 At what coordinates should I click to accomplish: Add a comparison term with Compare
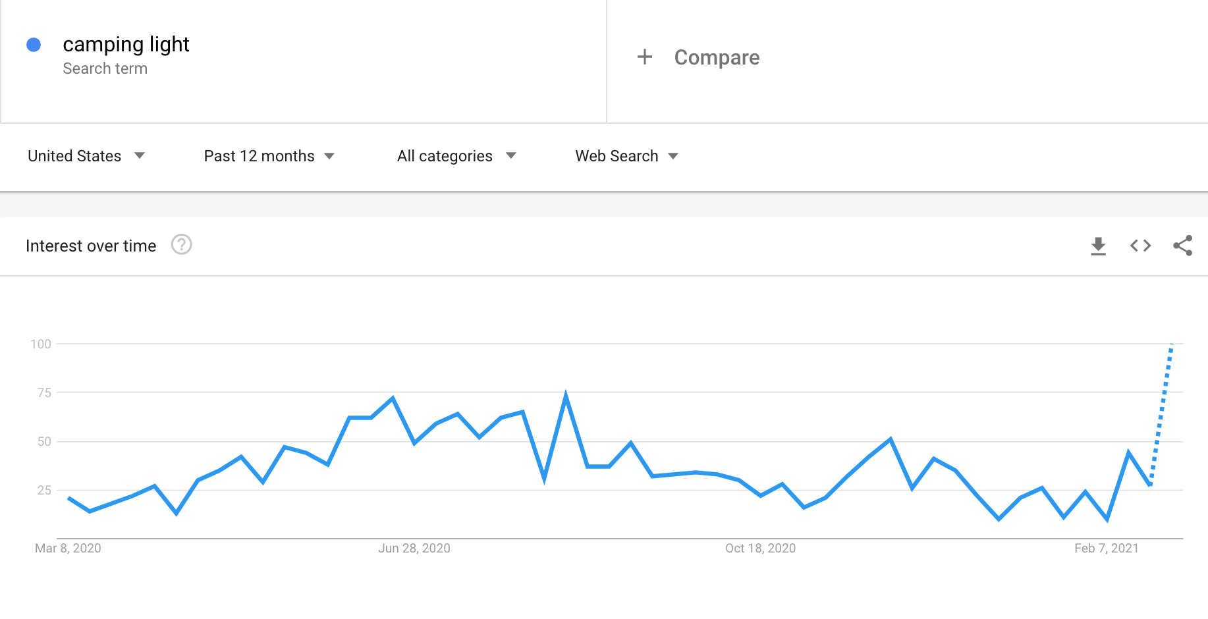coord(717,57)
